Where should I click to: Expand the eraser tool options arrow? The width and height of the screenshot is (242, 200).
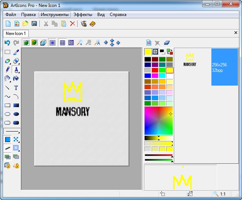click(10, 63)
